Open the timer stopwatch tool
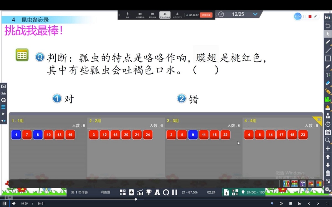The image size is (332, 207). (328, 124)
